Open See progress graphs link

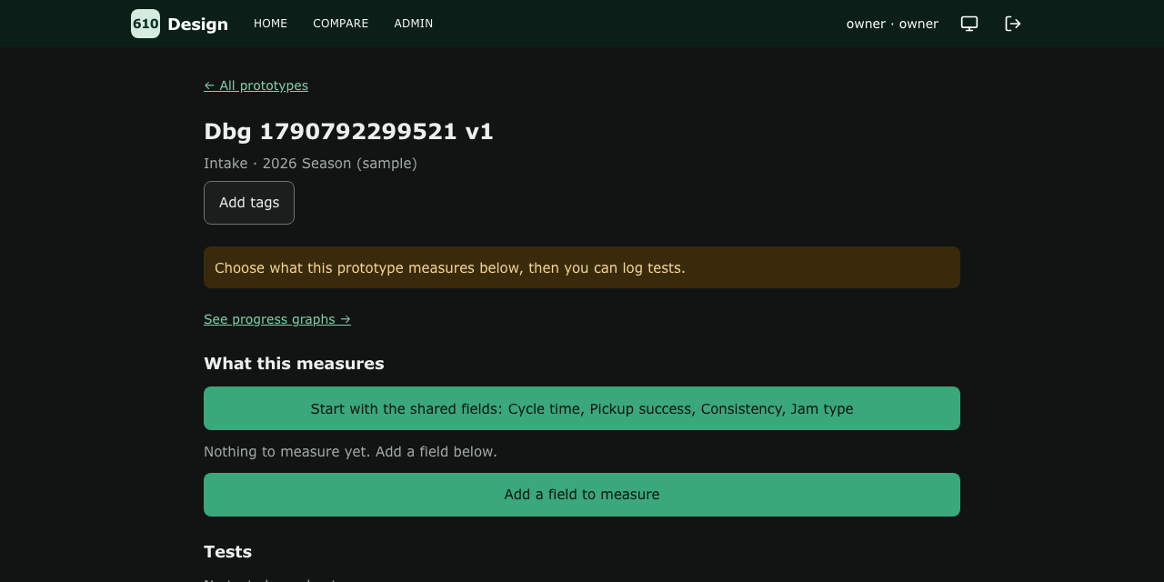pos(277,319)
